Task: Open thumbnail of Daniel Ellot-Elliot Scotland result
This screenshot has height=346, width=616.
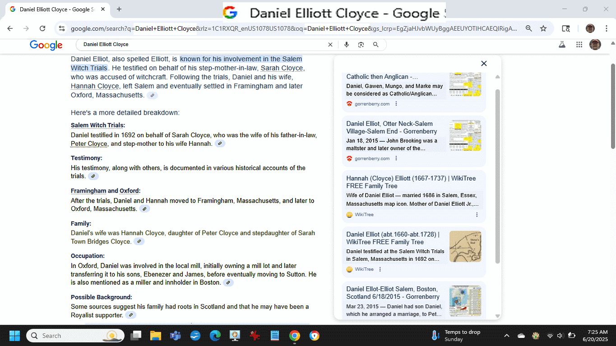Action: [x=465, y=301]
